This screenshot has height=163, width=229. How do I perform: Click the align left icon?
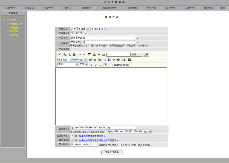click(90, 60)
